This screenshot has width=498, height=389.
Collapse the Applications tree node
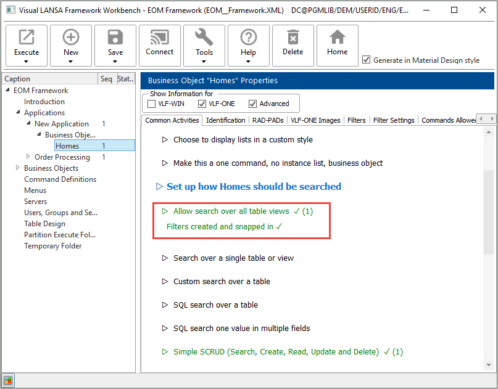click(x=18, y=113)
